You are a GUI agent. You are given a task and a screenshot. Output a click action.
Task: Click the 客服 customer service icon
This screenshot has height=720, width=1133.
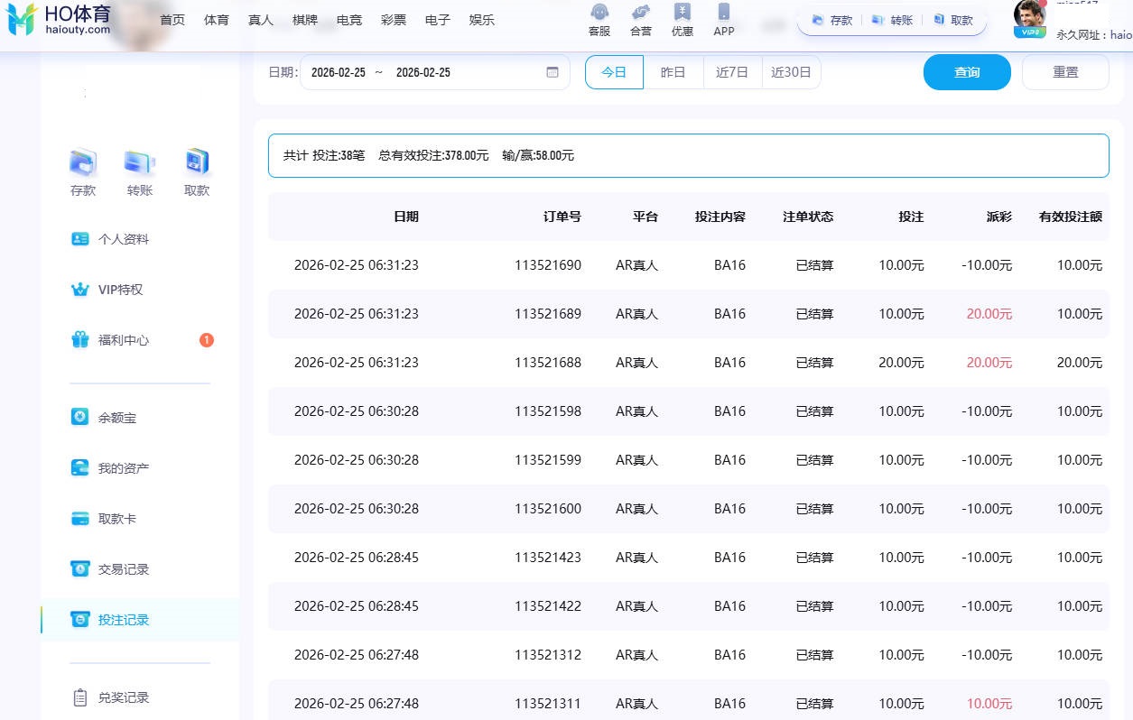pos(599,14)
